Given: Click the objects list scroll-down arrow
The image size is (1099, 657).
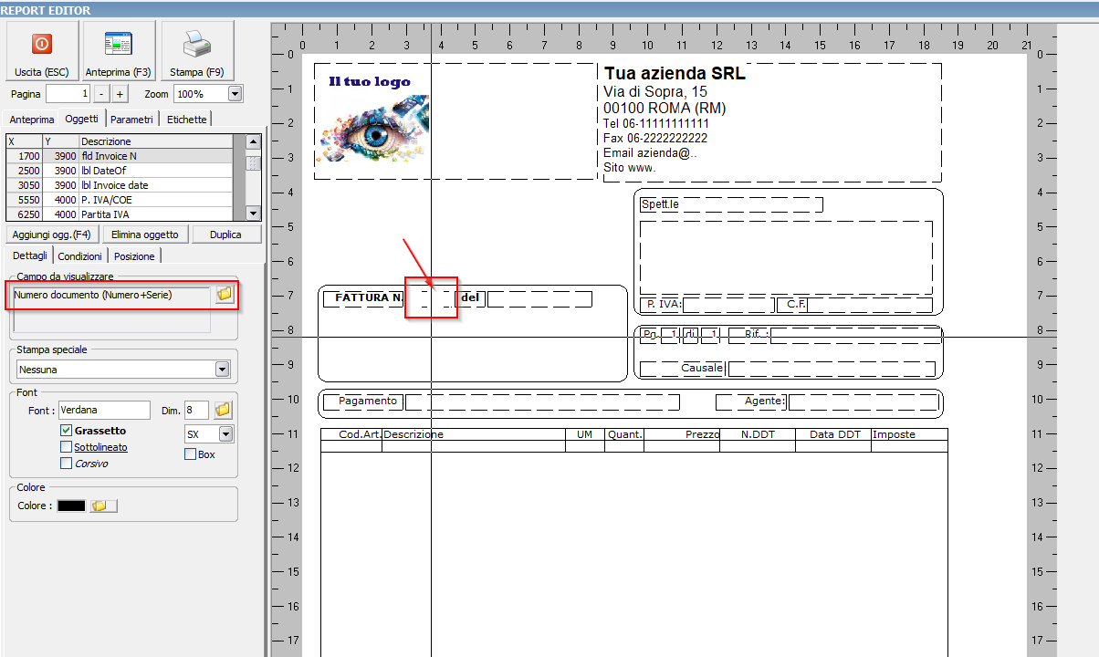Looking at the screenshot, I should click(x=254, y=214).
